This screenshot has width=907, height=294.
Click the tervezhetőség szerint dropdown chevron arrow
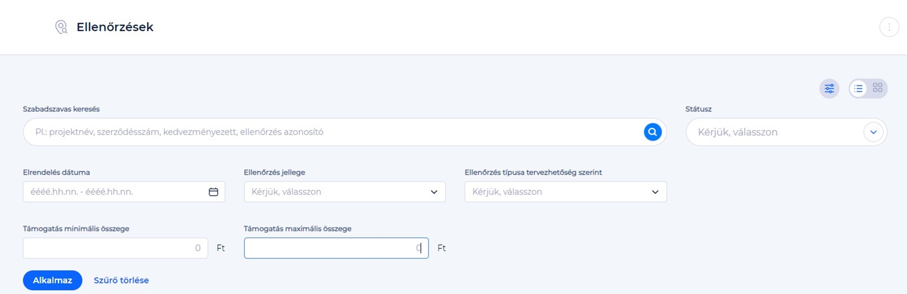coord(655,192)
